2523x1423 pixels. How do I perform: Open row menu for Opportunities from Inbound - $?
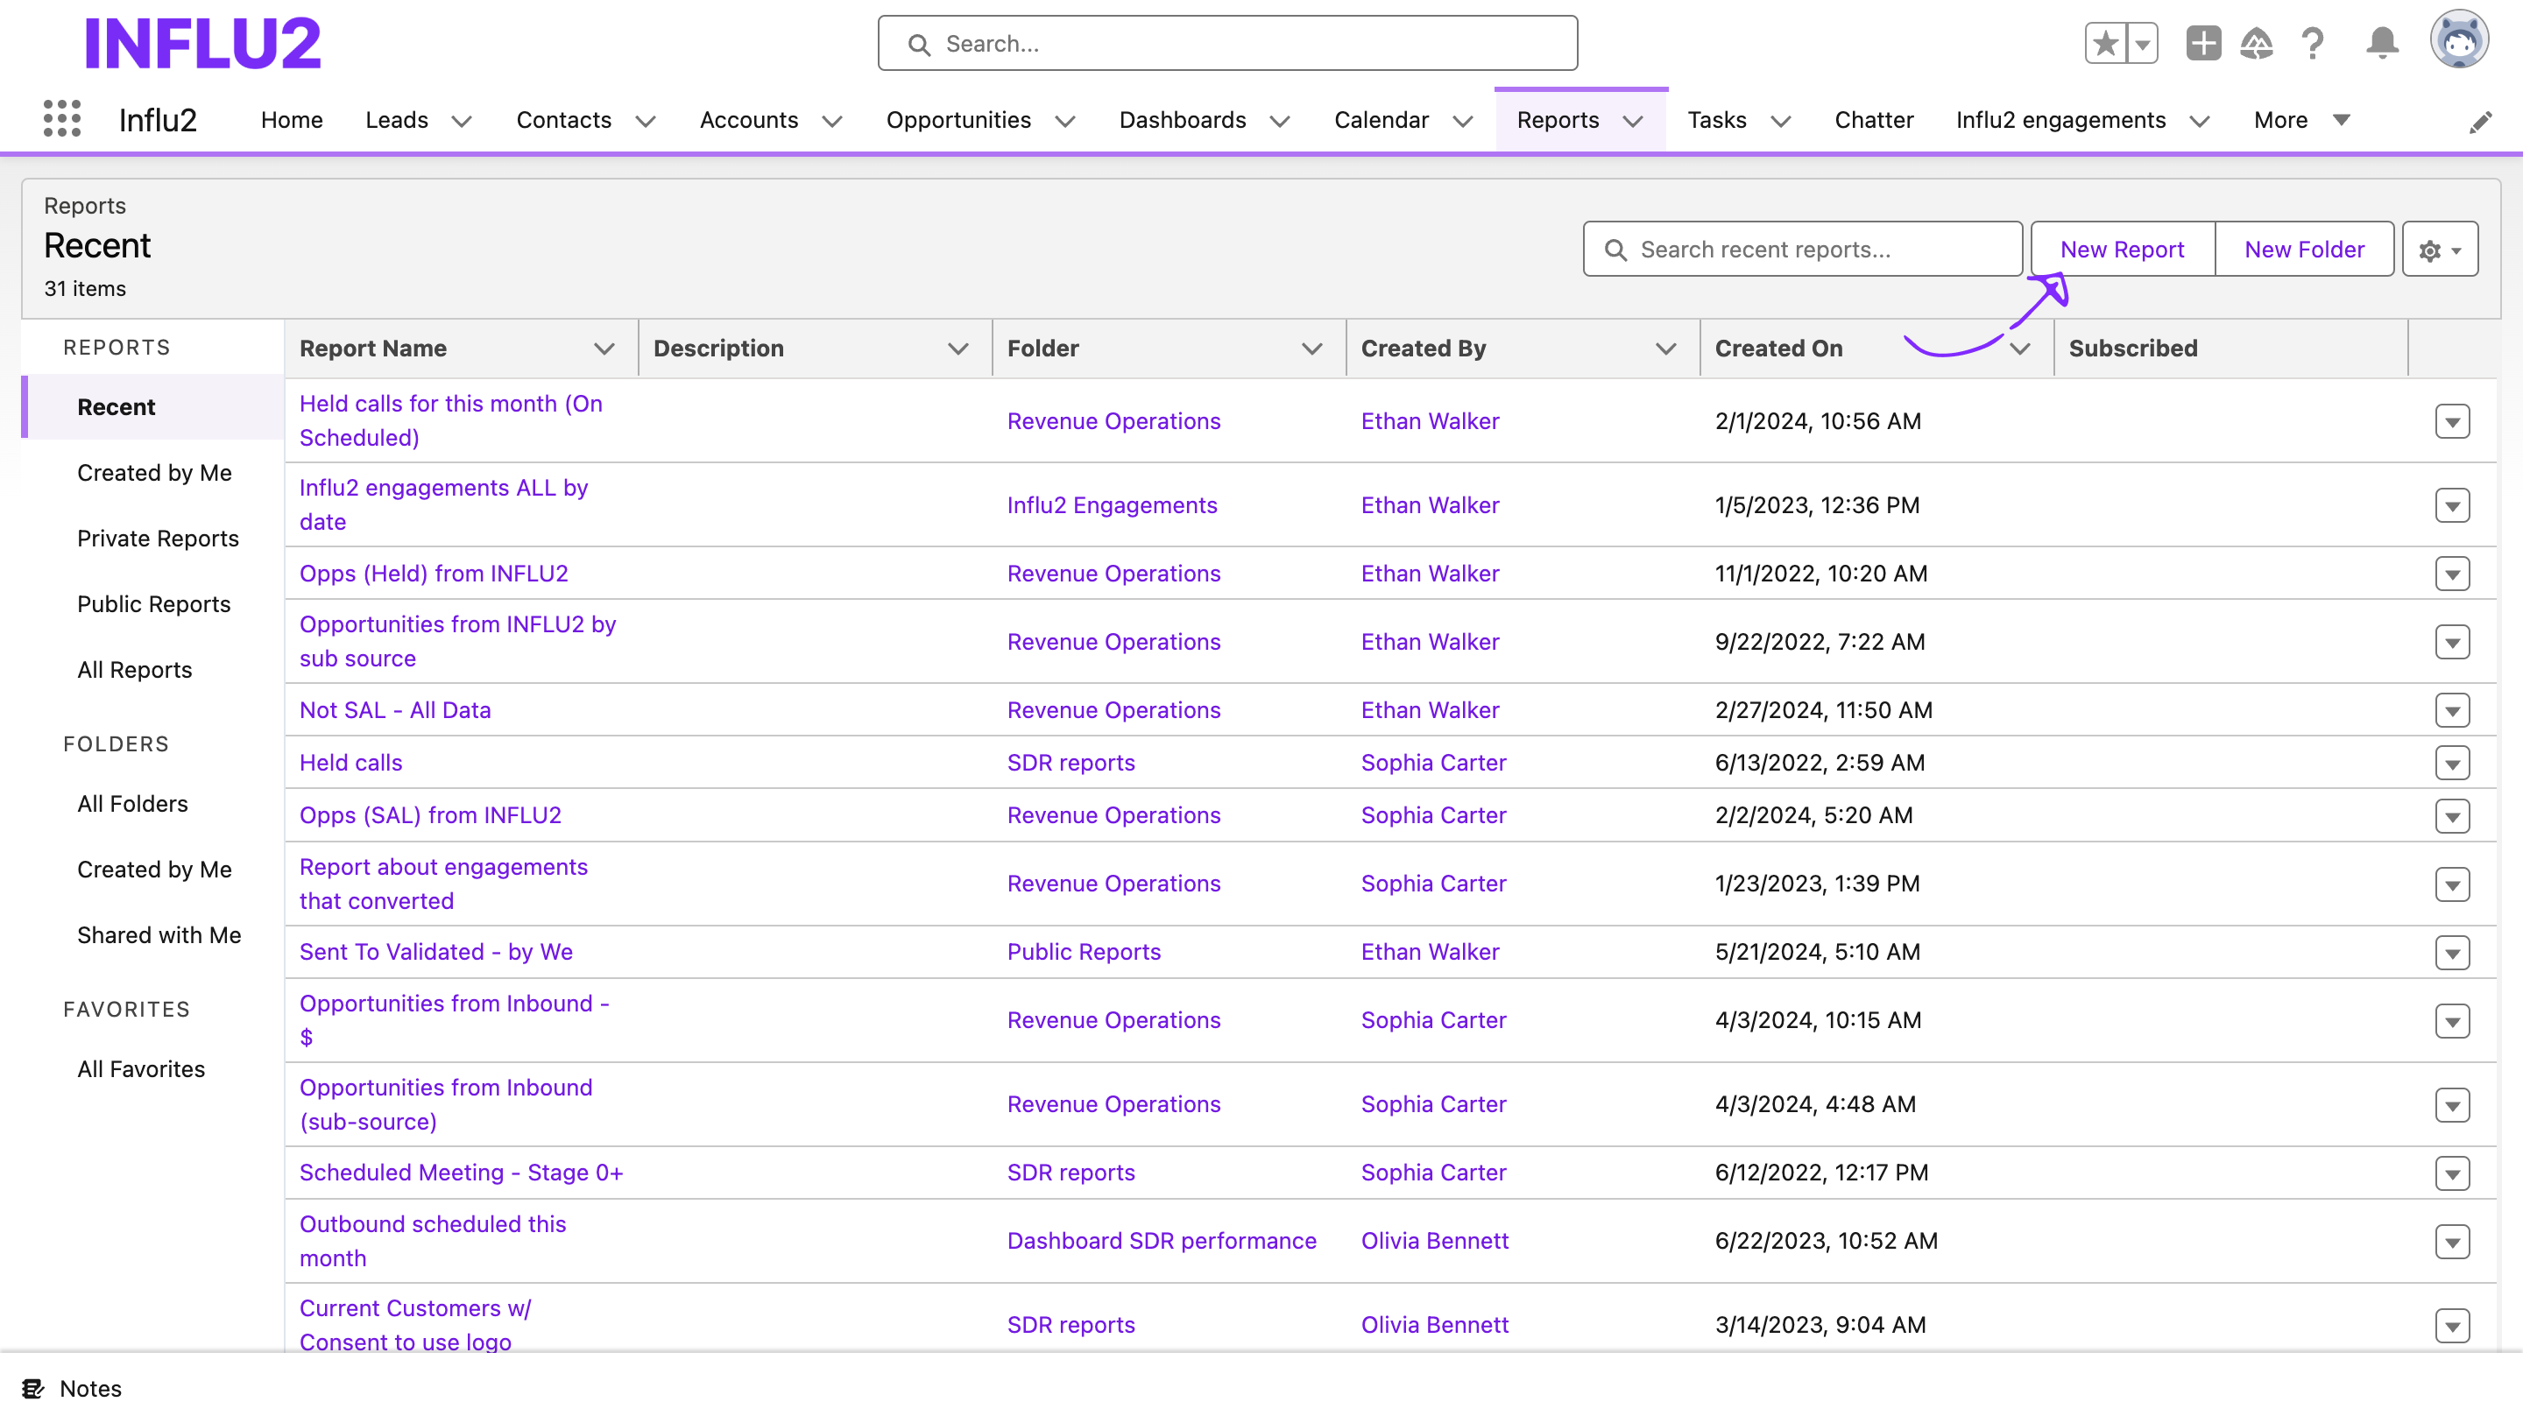point(2451,1021)
